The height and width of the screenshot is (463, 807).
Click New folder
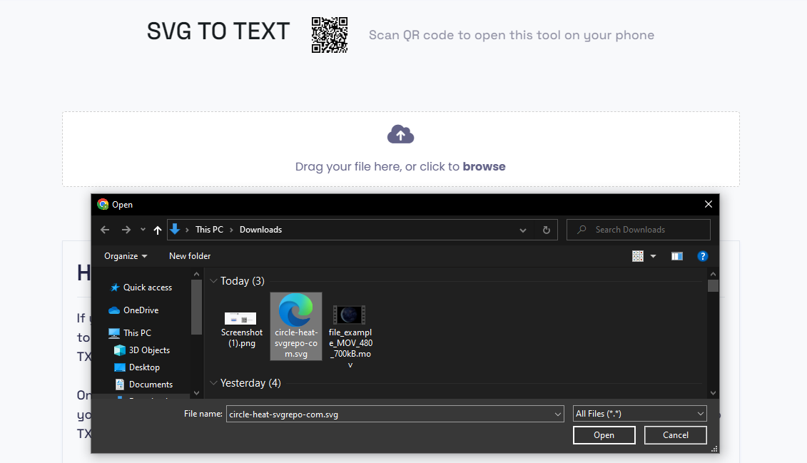point(190,255)
